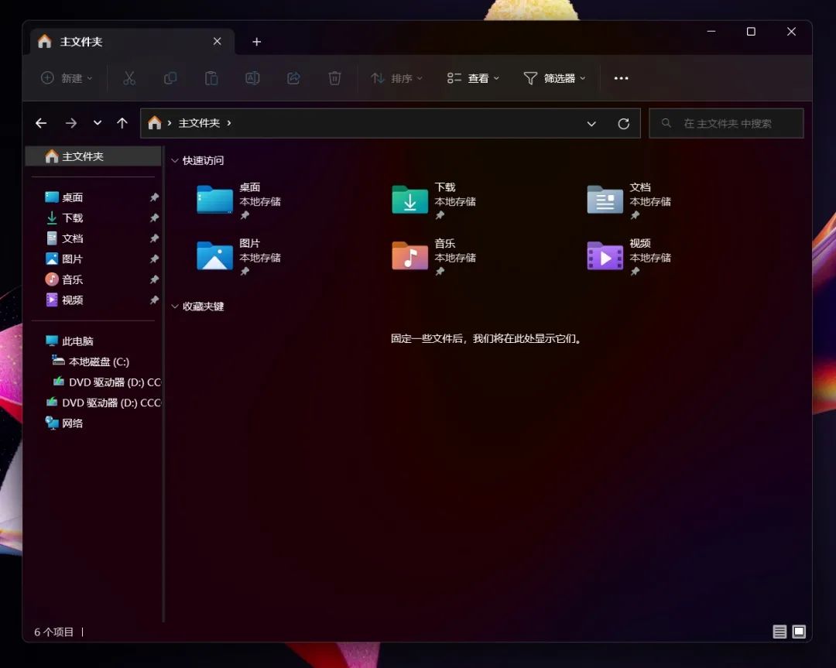Collapse the 收藏夹键 section
Image resolution: width=836 pixels, height=668 pixels.
pyautogui.click(x=175, y=307)
